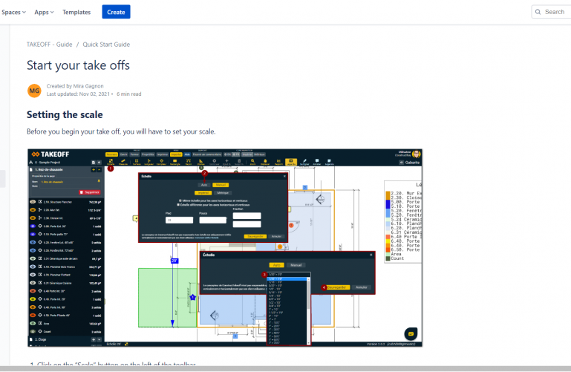Expand the 2. Étage page section

pos(99,339)
